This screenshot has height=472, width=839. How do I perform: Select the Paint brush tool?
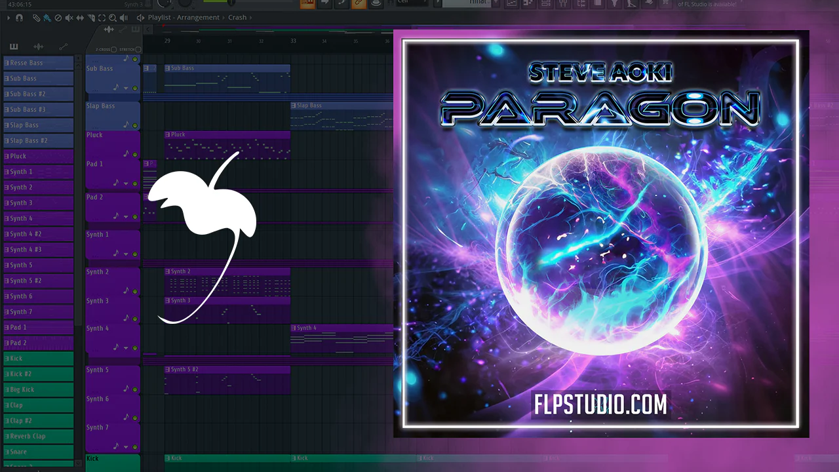coord(47,18)
